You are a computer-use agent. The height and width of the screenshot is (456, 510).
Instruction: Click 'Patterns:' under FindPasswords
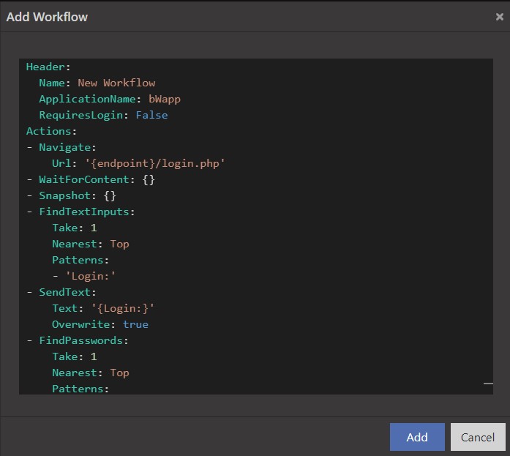point(80,389)
